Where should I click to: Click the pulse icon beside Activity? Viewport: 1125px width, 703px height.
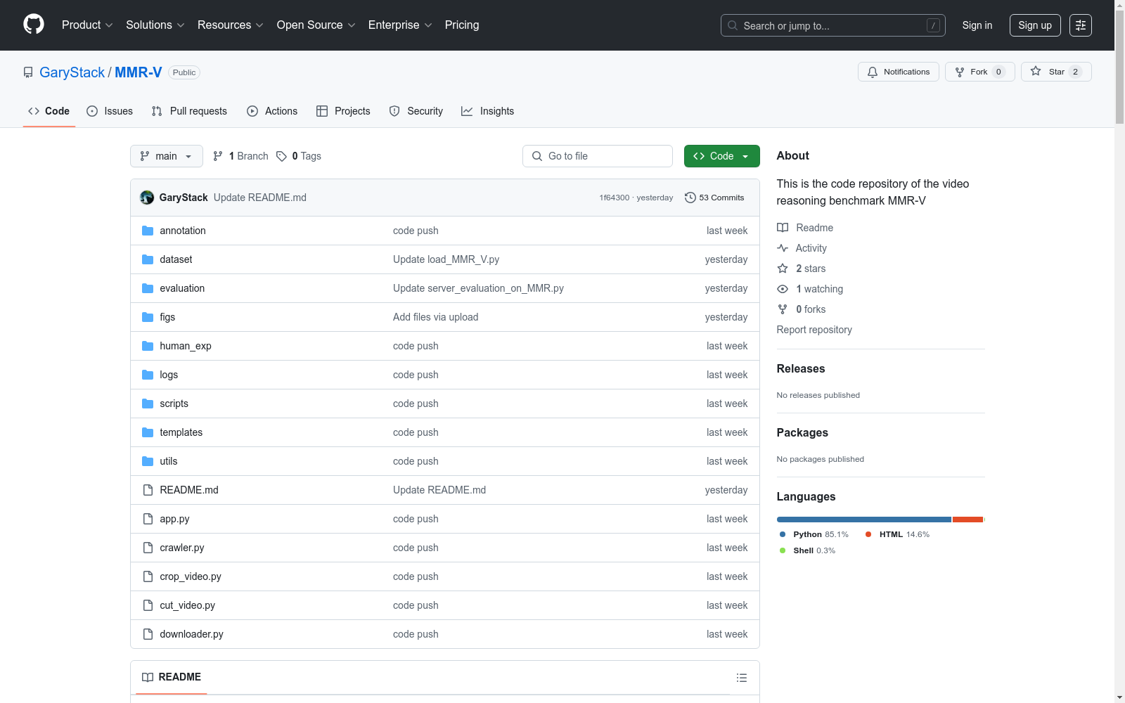783,248
